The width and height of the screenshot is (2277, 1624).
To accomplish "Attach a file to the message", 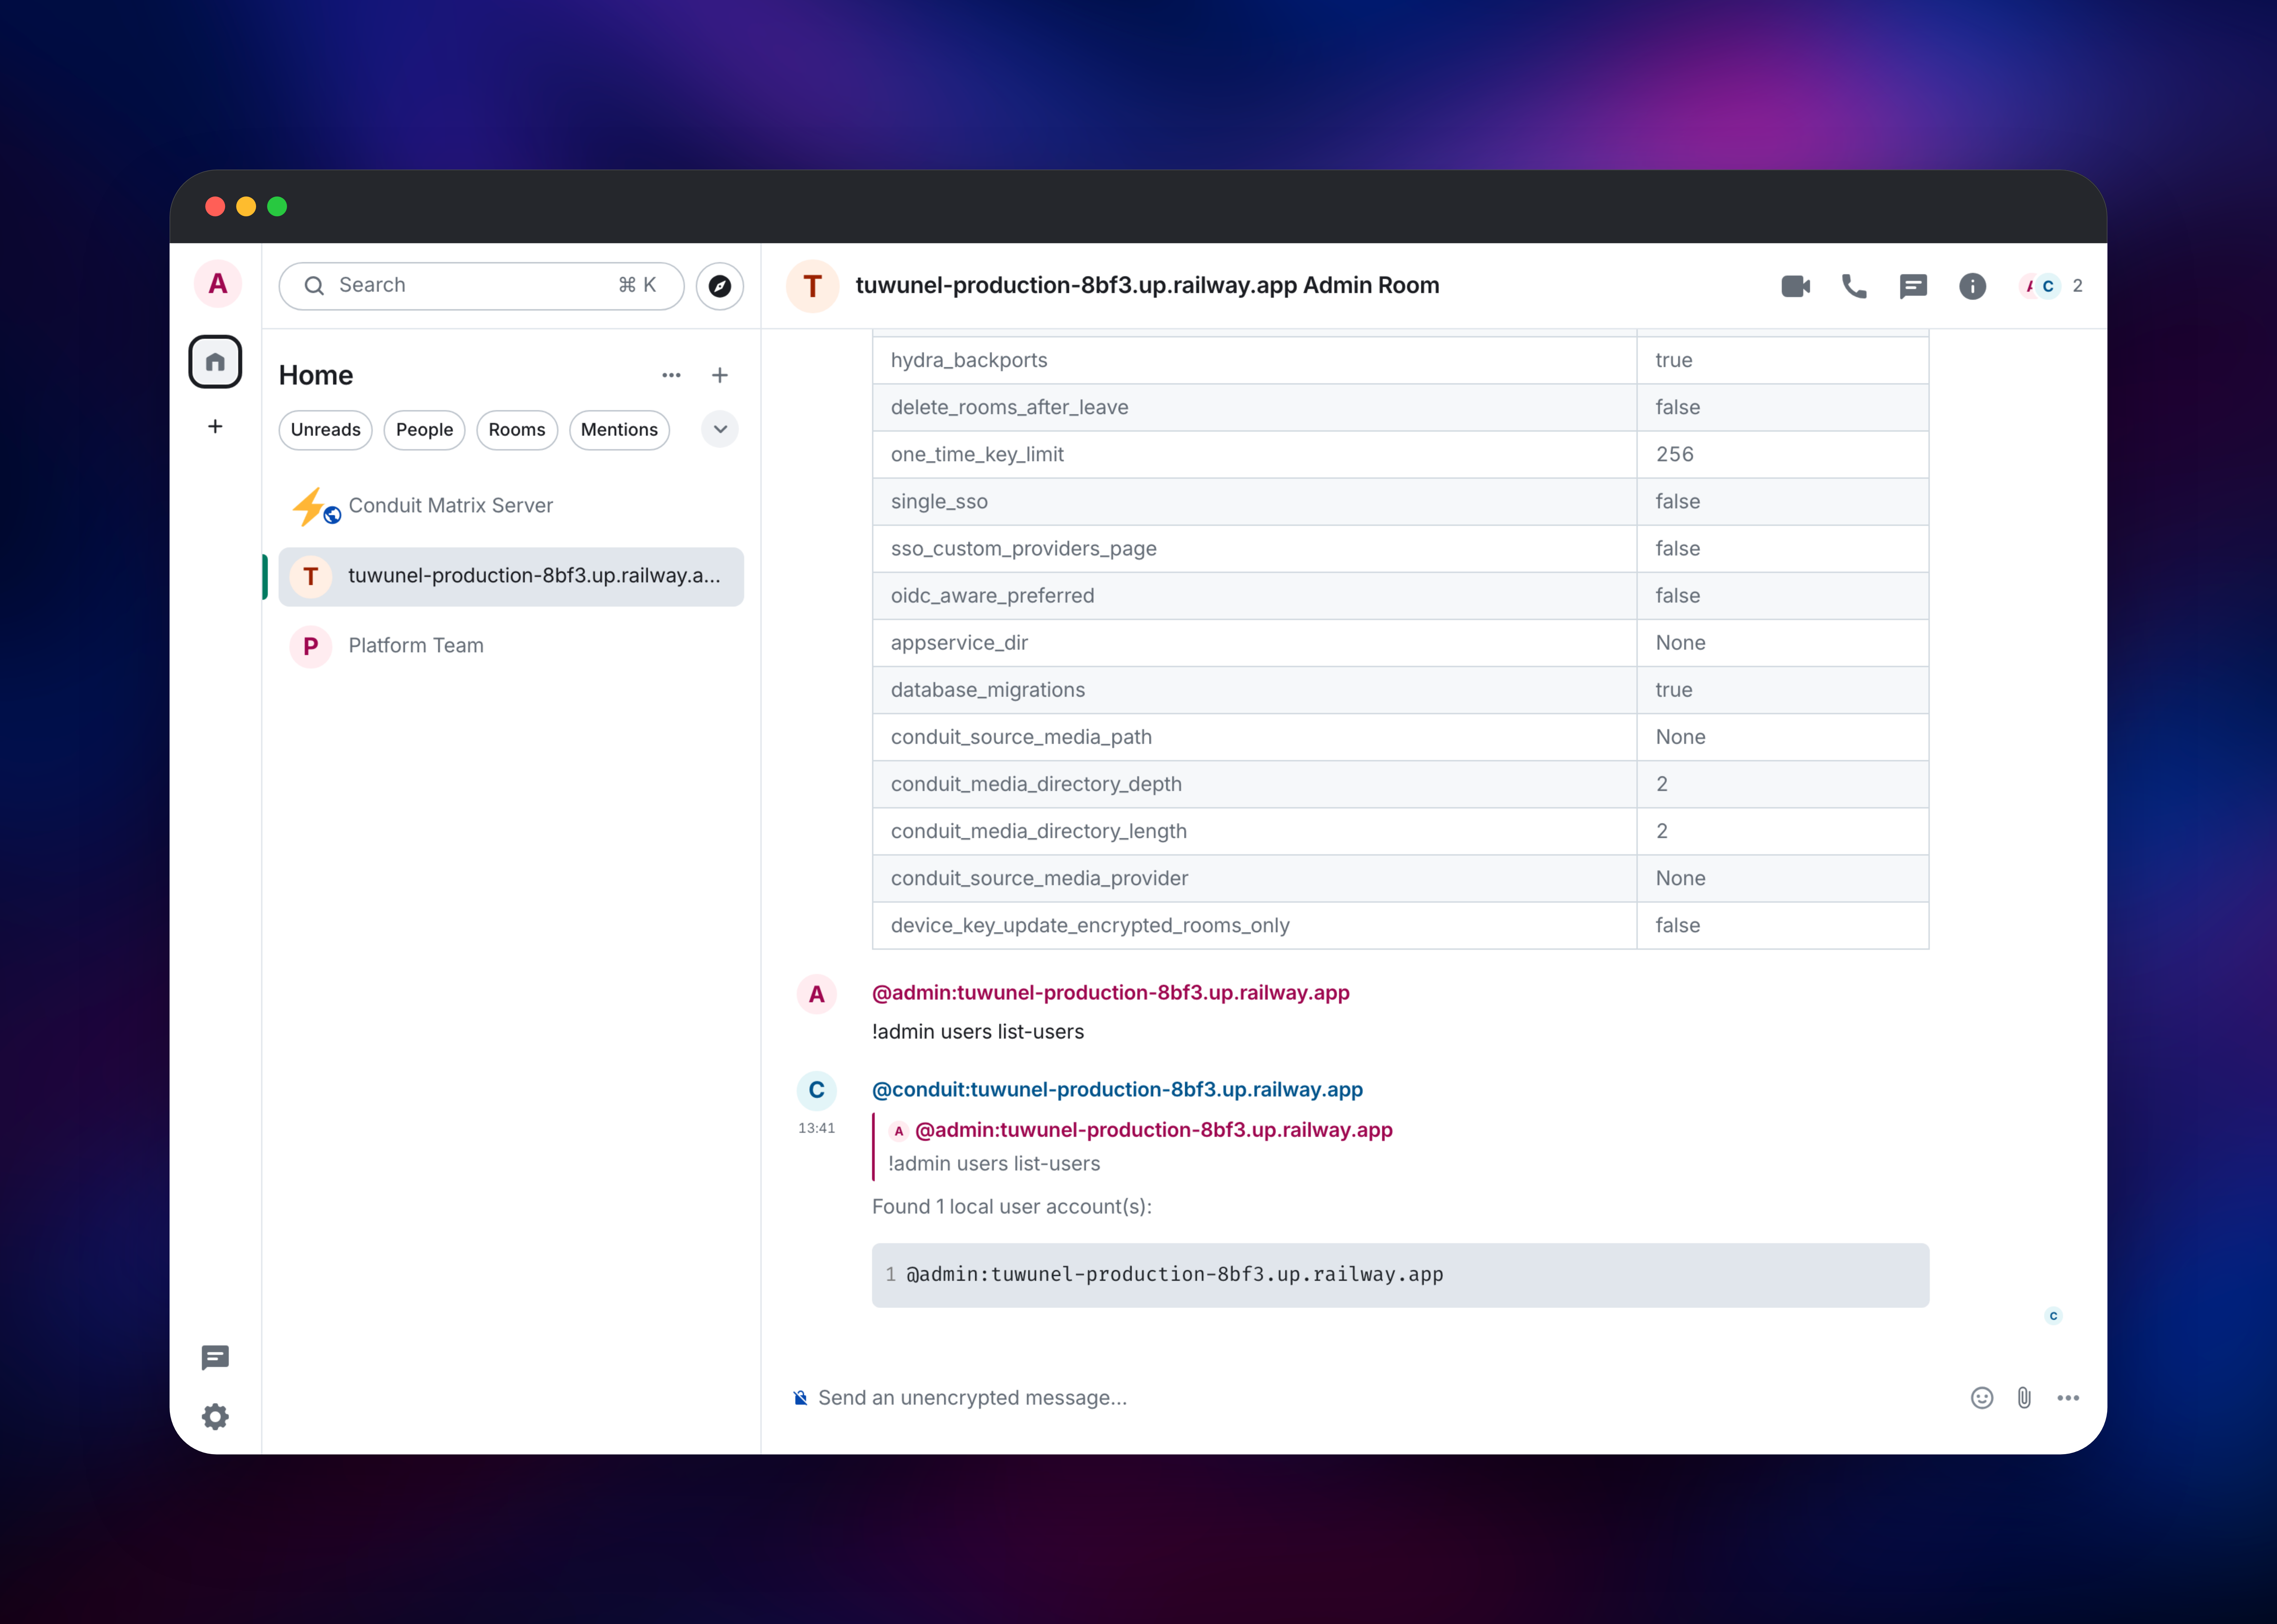I will click(2024, 1398).
